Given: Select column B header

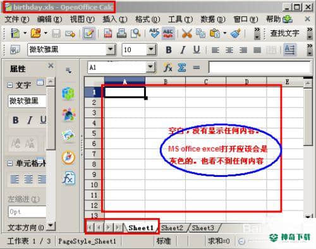Looking at the screenshot, I should click(166, 82).
